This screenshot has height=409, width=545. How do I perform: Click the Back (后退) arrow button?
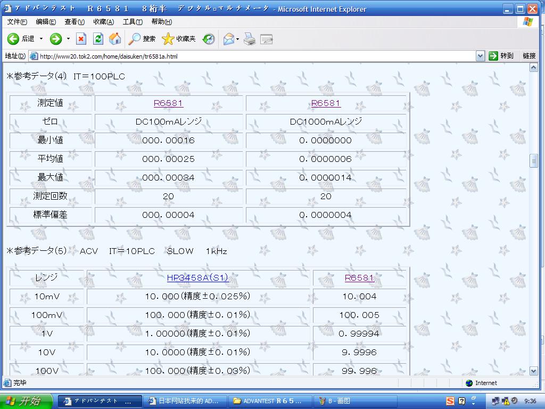coord(21,38)
